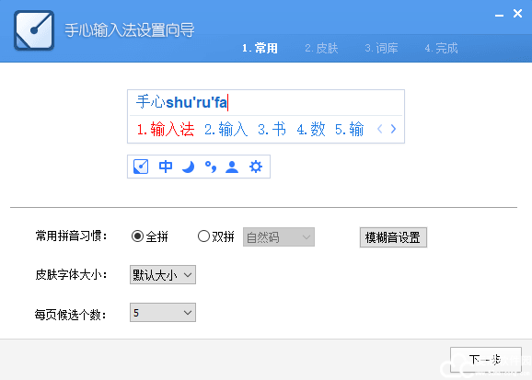Minimize the setup wizard window
Screen dimensions: 532x380
click(x=499, y=15)
